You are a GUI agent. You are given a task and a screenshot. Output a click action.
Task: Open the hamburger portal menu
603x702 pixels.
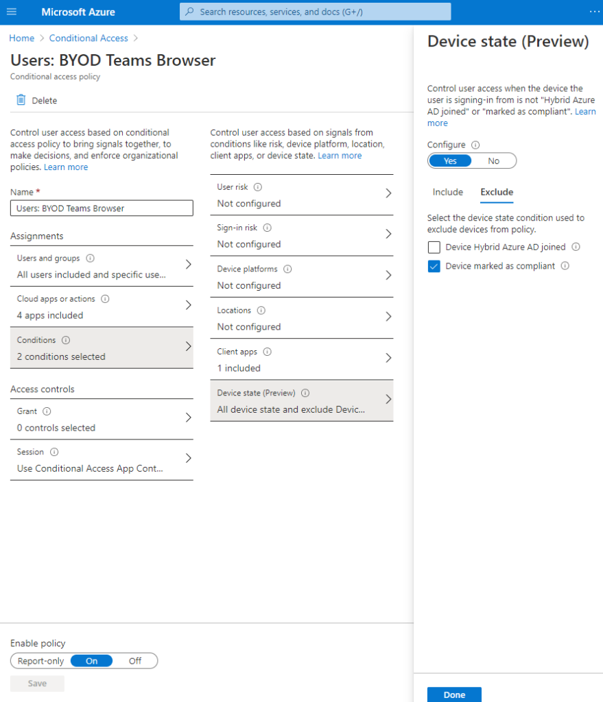pyautogui.click(x=12, y=12)
